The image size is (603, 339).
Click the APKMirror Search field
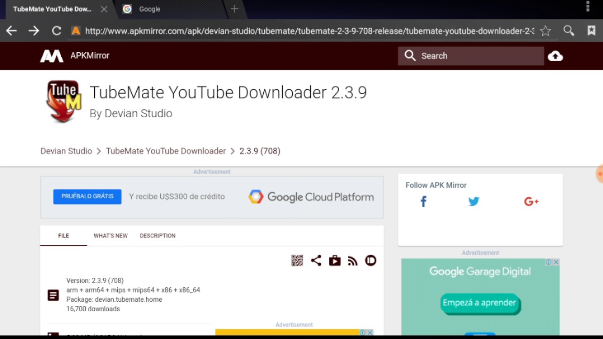[x=471, y=56]
